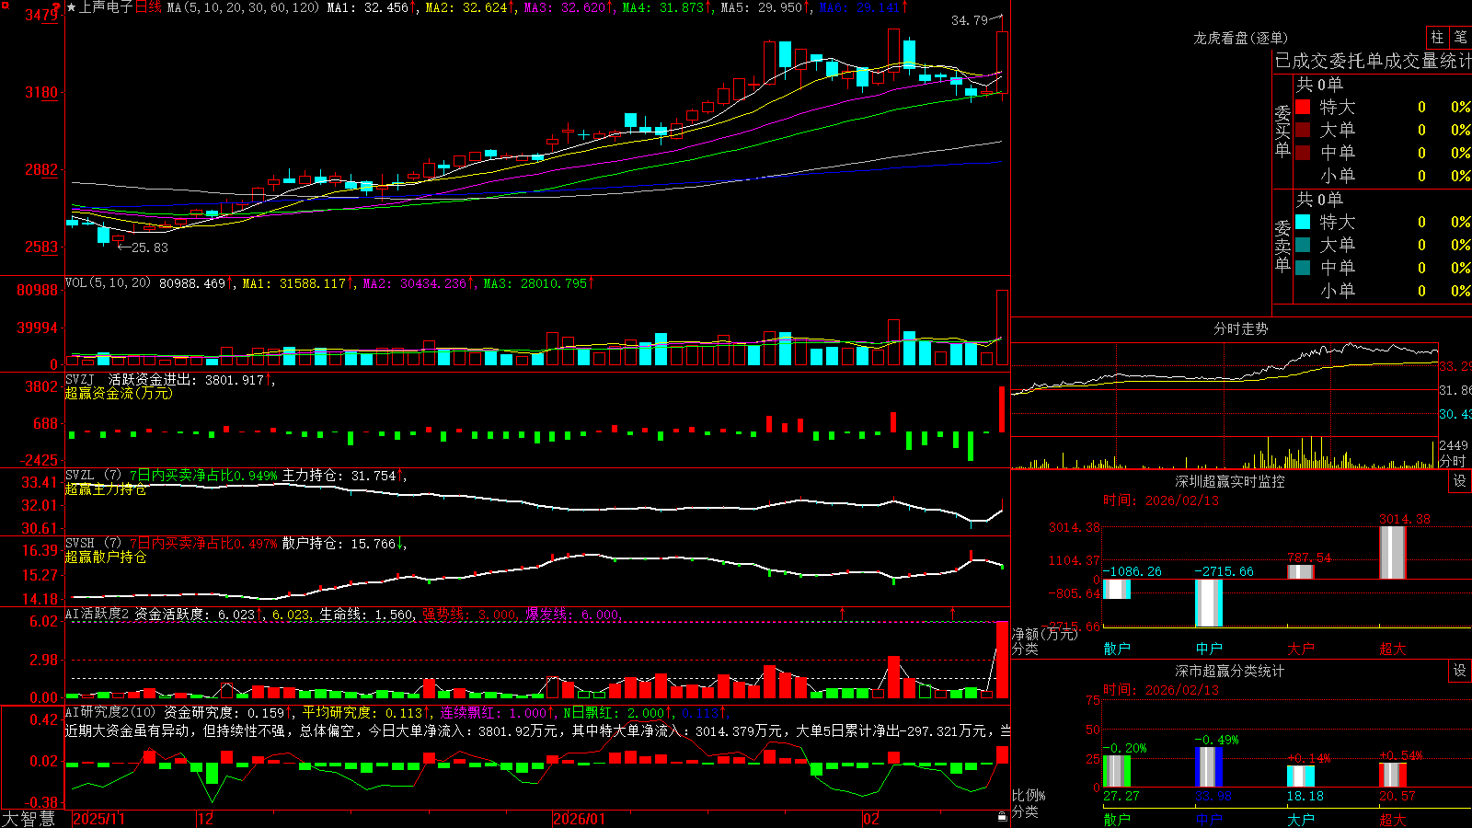Screen dimensions: 1472x828
Task: Click MA(5,10,20,30,60,120) indicator parameters
Action: pyautogui.click(x=243, y=7)
